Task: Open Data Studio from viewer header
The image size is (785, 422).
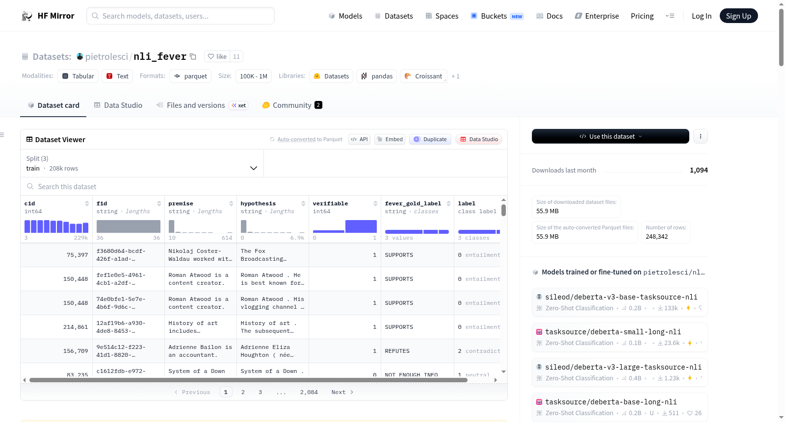Action: coord(479,139)
